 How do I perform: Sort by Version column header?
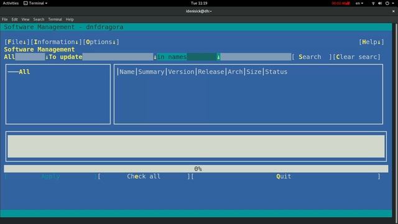pos(181,72)
